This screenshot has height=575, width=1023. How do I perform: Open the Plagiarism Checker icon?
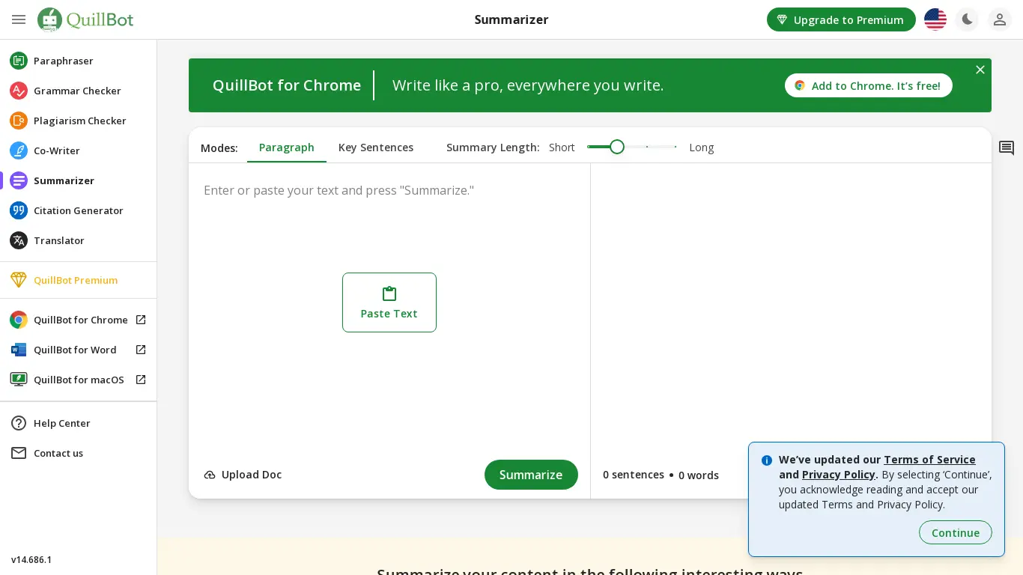click(19, 121)
